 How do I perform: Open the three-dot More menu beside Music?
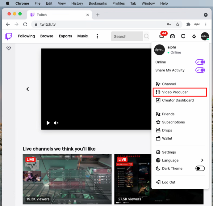click(x=97, y=36)
